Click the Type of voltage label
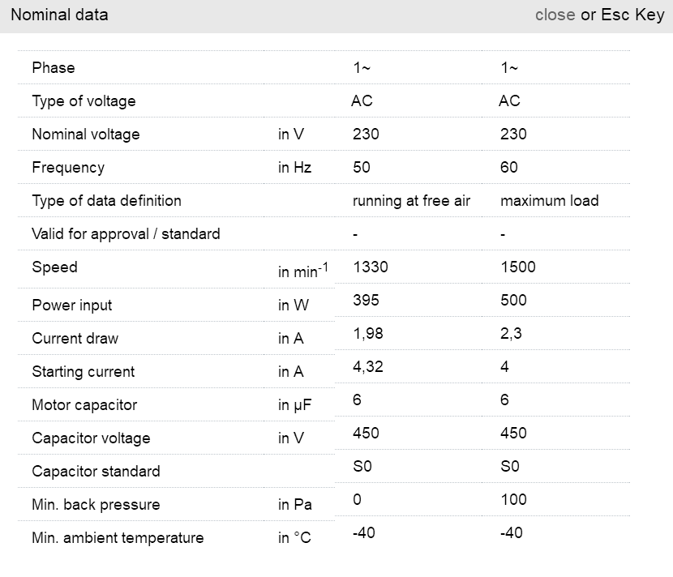The width and height of the screenshot is (673, 577). coord(84,101)
